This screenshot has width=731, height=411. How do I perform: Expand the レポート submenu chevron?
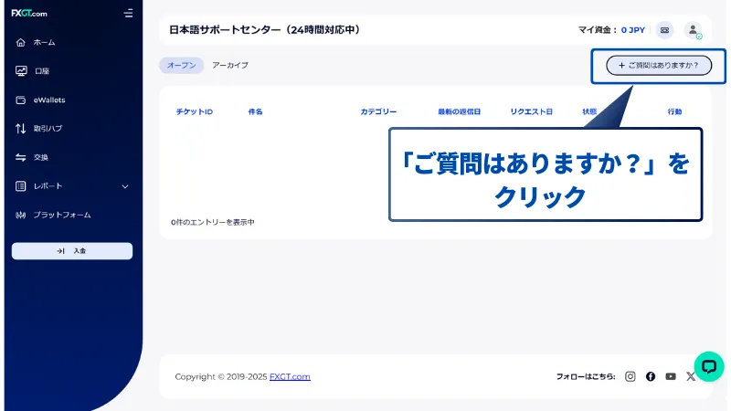(x=125, y=186)
